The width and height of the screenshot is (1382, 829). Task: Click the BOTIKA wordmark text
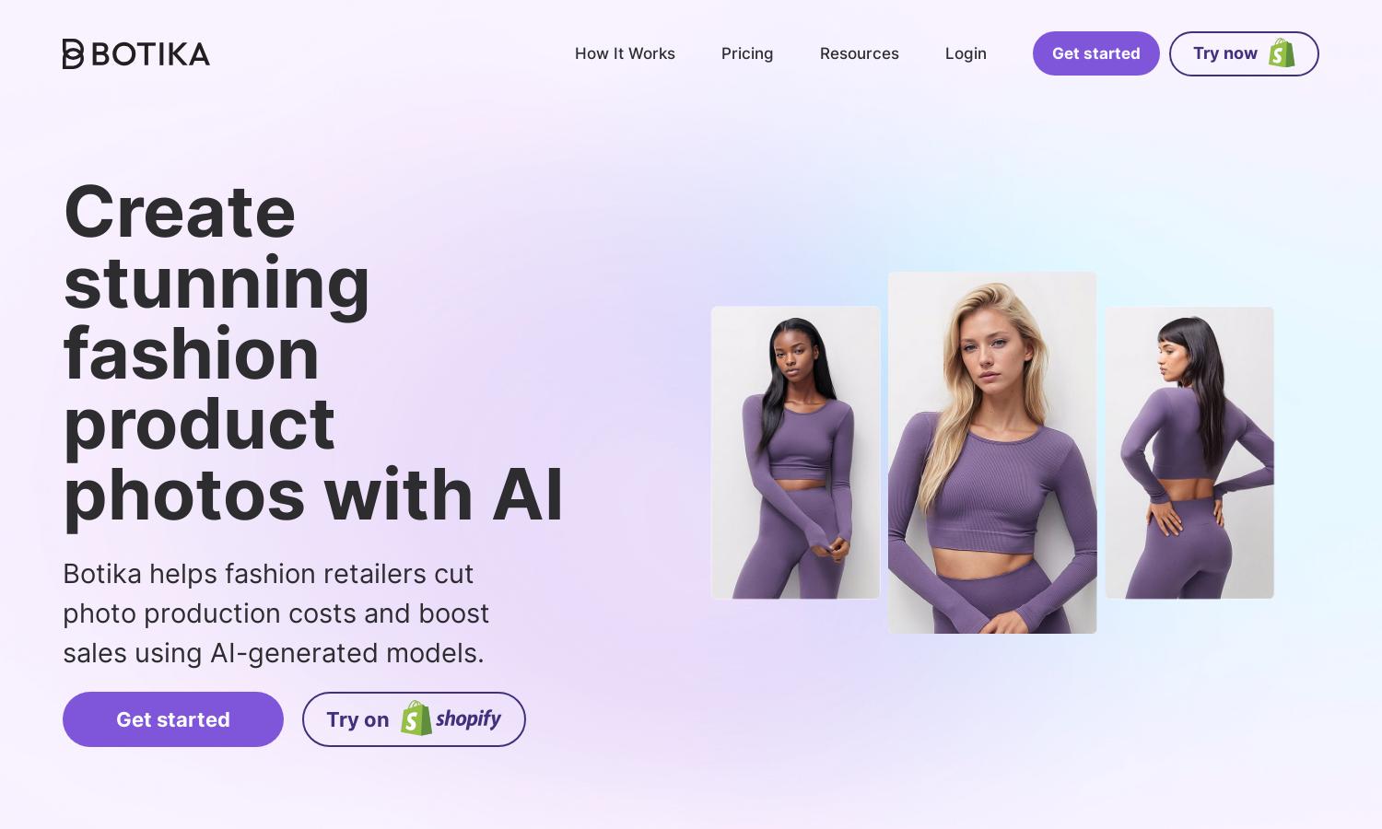(x=151, y=54)
